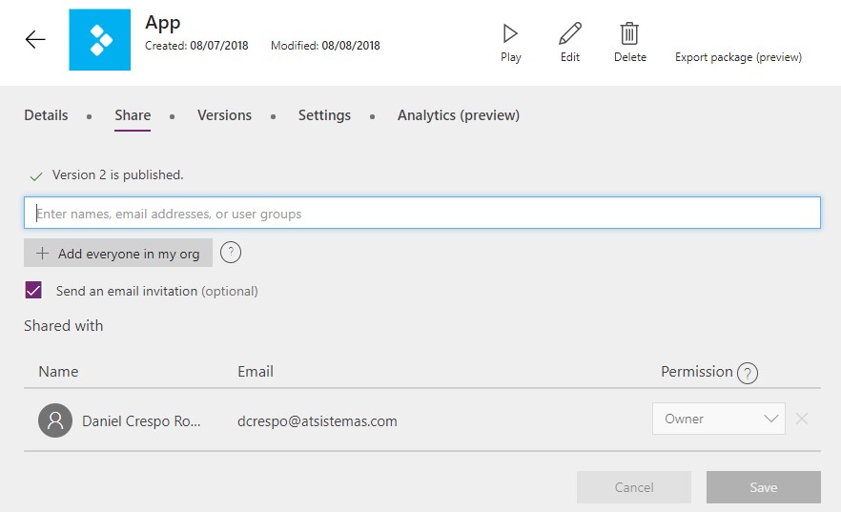This screenshot has height=512, width=841.
Task: Click the Cancel button
Action: pos(634,487)
